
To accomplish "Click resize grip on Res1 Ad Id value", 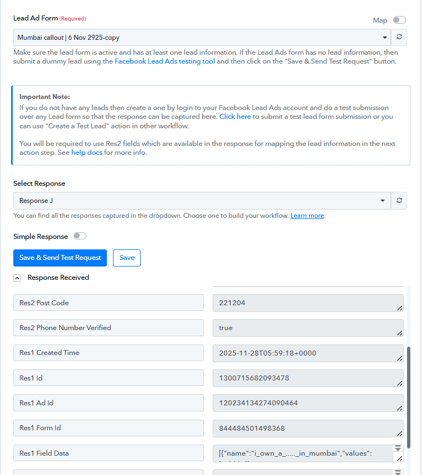I will coord(399,408).
